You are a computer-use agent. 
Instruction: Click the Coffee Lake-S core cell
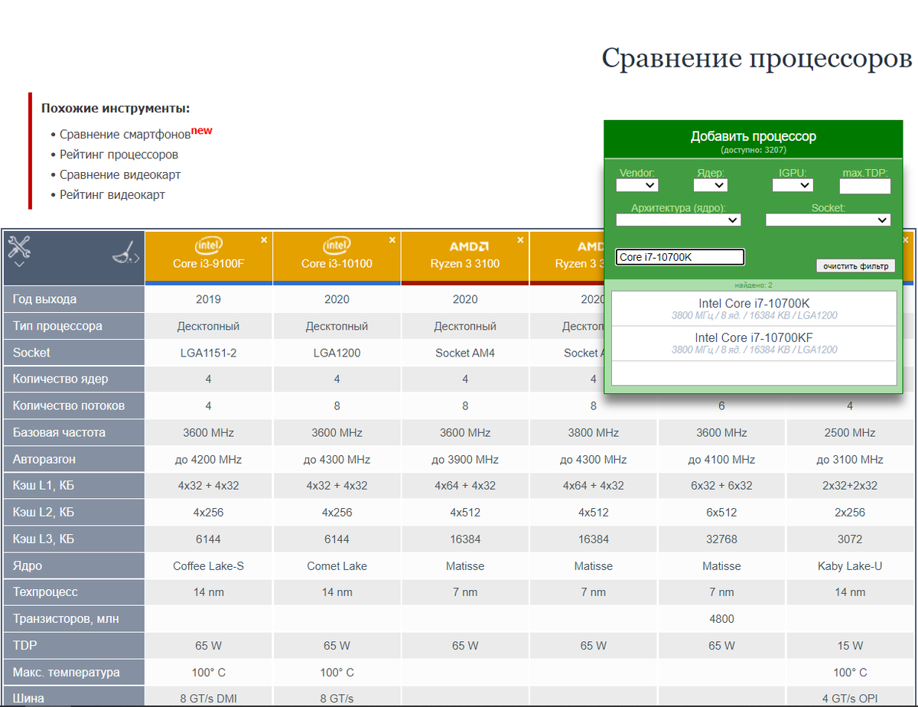click(208, 566)
